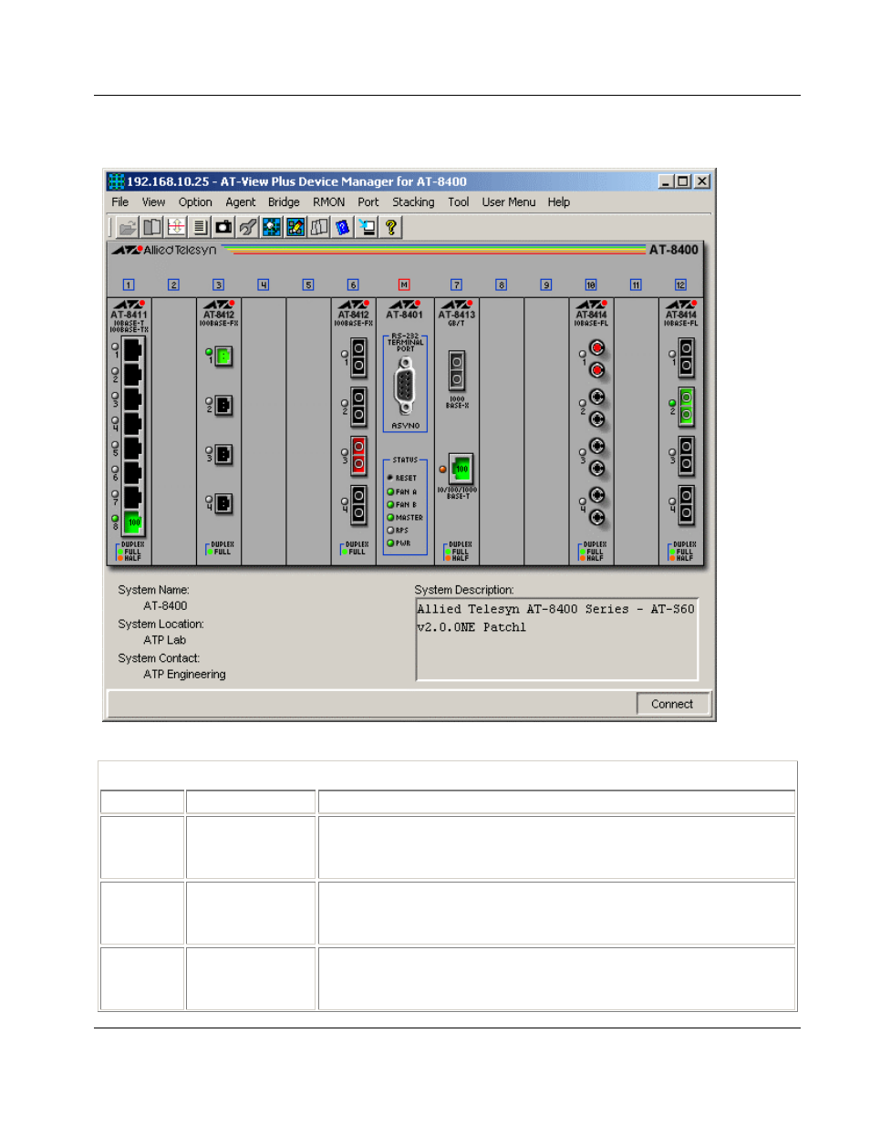This screenshot has height=1126, width=870.
Task: Click the 1000BASE-X port on AT-8413
Action: coord(457,371)
